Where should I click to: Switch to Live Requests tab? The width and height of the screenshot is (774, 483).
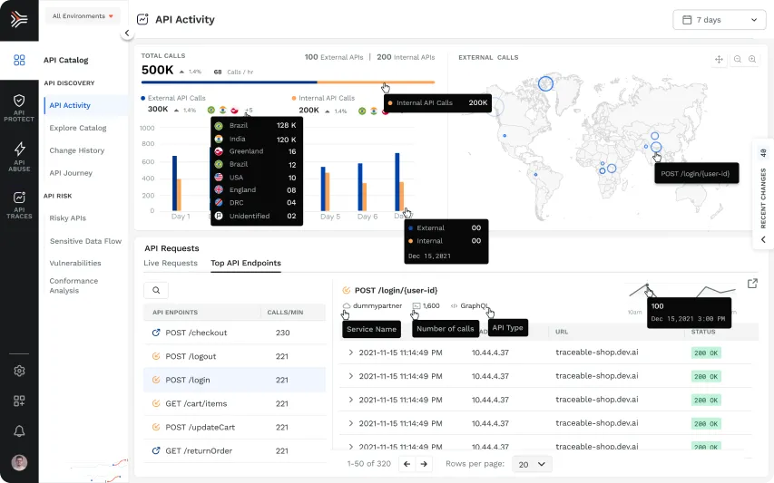(171, 263)
